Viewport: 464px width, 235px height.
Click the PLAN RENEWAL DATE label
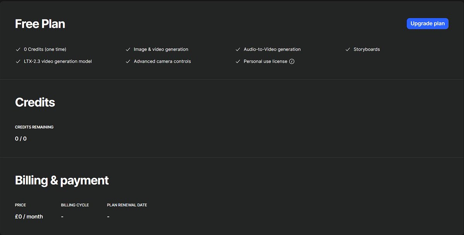click(127, 205)
